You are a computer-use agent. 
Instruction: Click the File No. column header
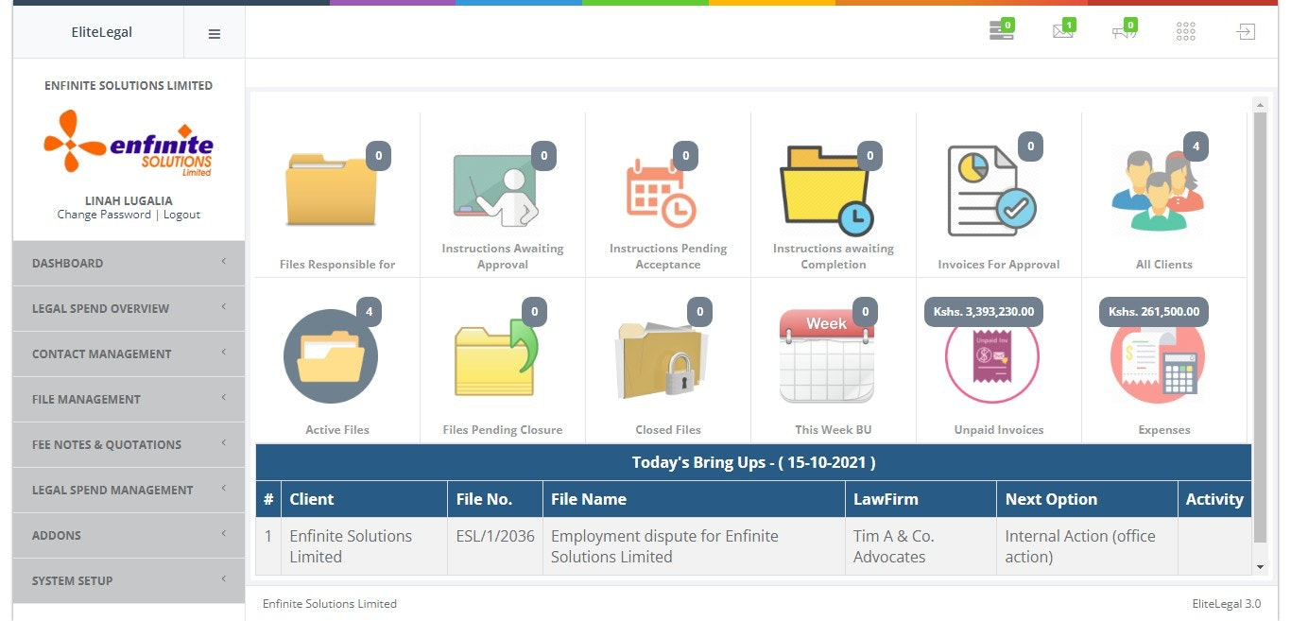[x=495, y=499]
